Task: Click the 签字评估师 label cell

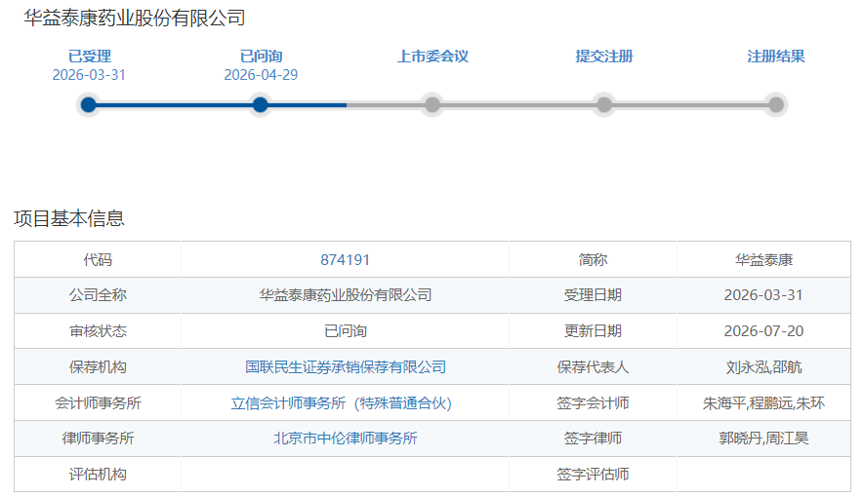Action: tap(593, 474)
